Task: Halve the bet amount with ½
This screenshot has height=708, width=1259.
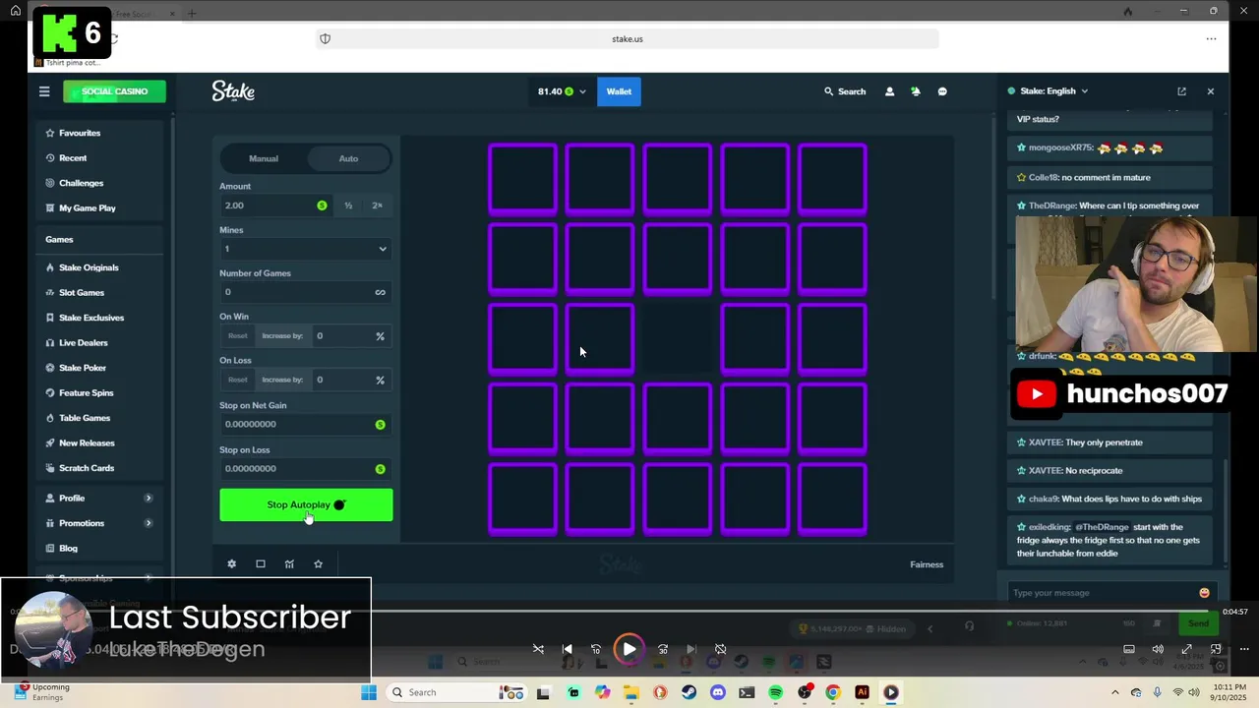Action: [348, 206]
